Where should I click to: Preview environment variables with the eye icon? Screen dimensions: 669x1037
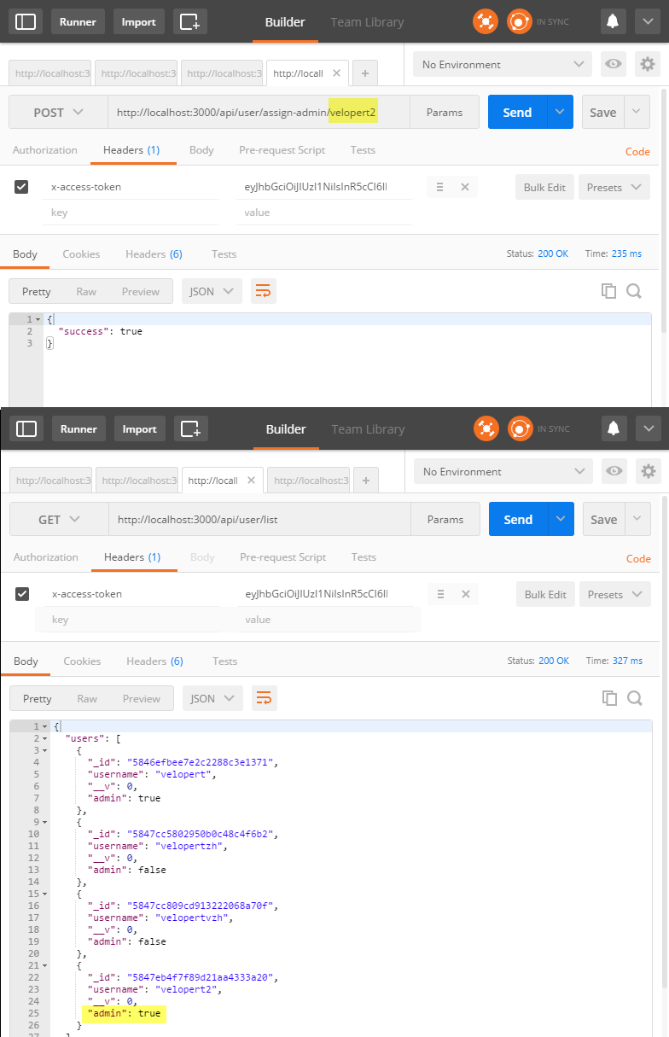tap(613, 64)
